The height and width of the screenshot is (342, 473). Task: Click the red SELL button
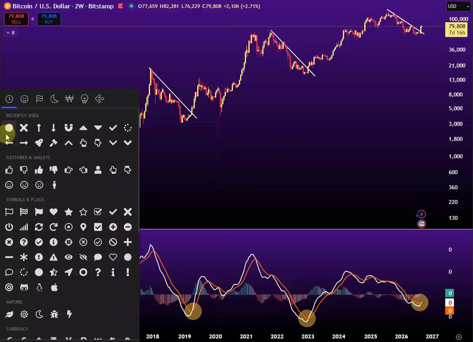click(16, 19)
